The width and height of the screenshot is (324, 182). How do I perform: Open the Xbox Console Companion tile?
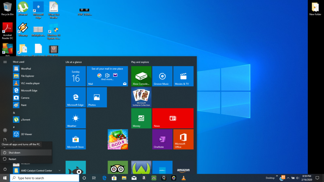pos(141,76)
